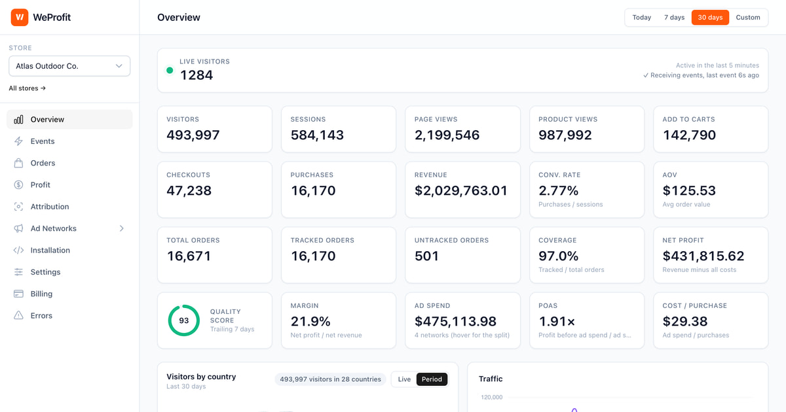Click the Net Profit $431,815.62 value
Image resolution: width=786 pixels, height=412 pixels.
tap(703, 256)
